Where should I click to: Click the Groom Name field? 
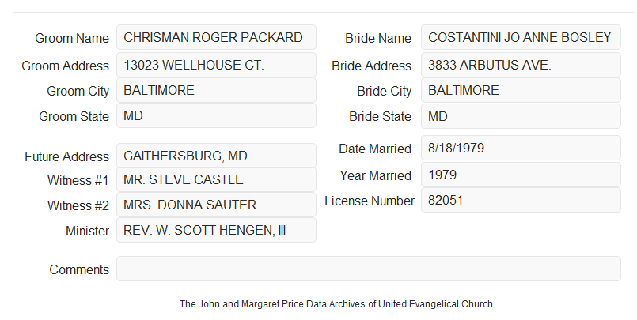[x=216, y=37]
